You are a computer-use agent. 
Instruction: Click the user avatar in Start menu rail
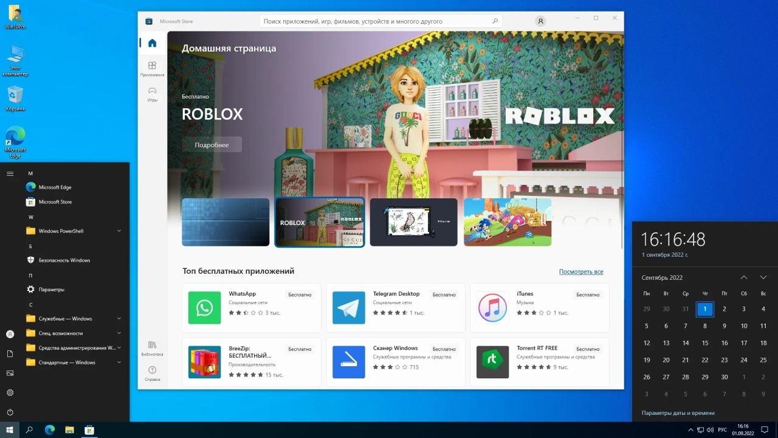10,334
